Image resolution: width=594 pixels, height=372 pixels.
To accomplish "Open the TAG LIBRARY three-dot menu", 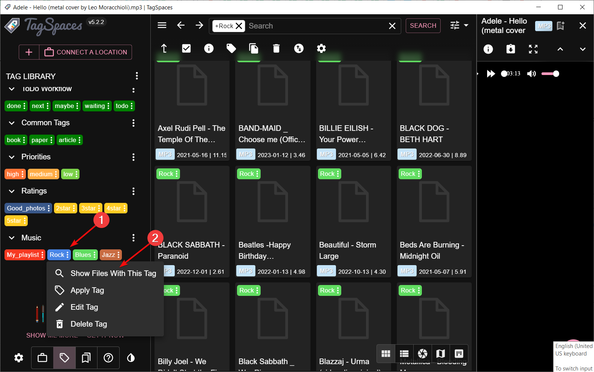I will click(x=137, y=76).
